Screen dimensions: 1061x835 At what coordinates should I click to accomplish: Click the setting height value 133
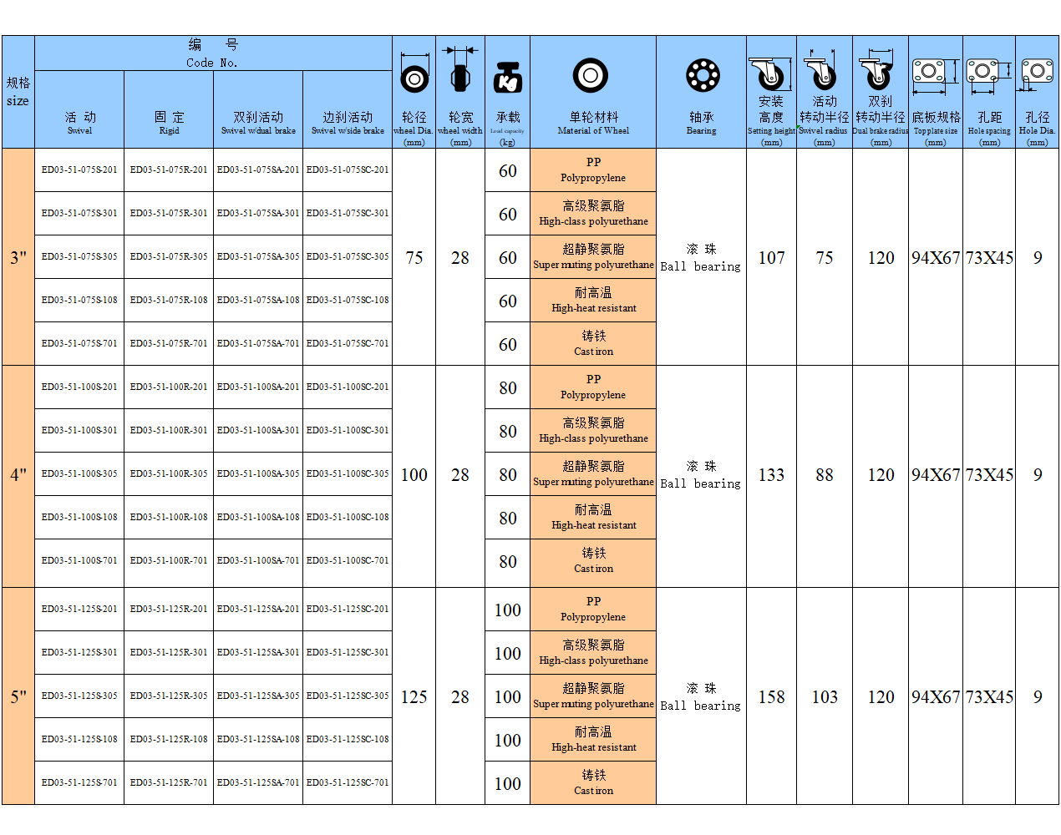(x=771, y=475)
